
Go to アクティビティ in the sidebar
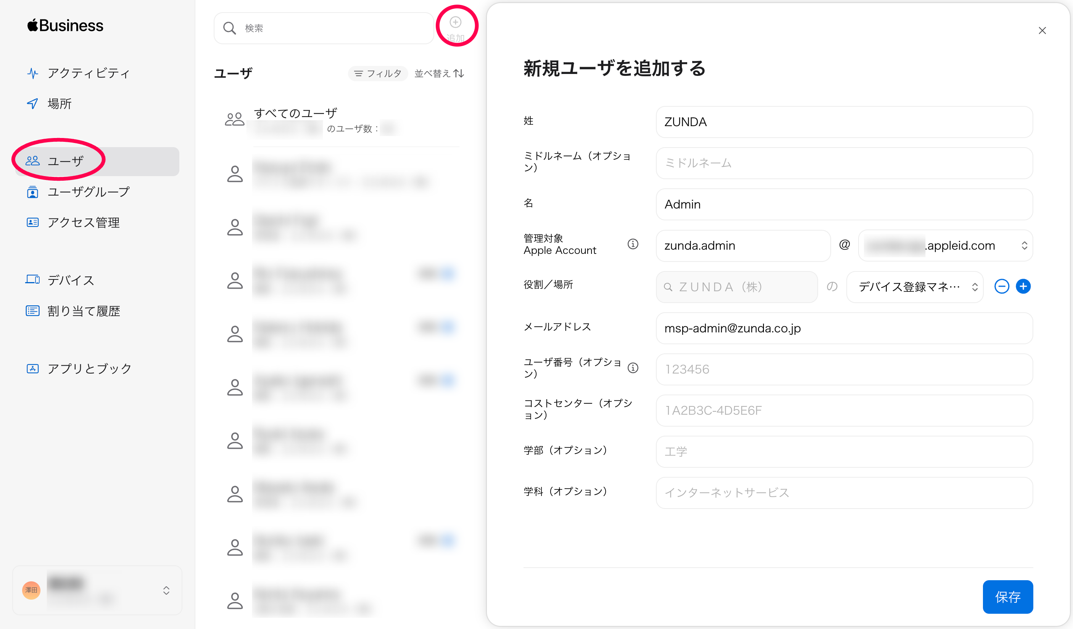coord(88,73)
